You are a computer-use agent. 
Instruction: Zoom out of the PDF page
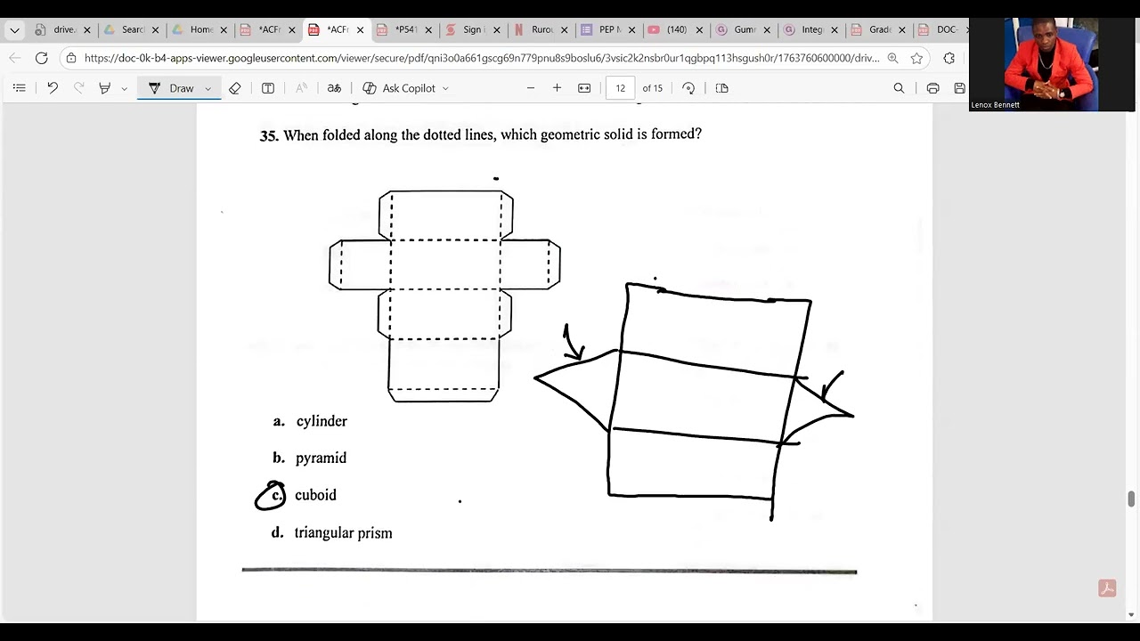click(531, 88)
